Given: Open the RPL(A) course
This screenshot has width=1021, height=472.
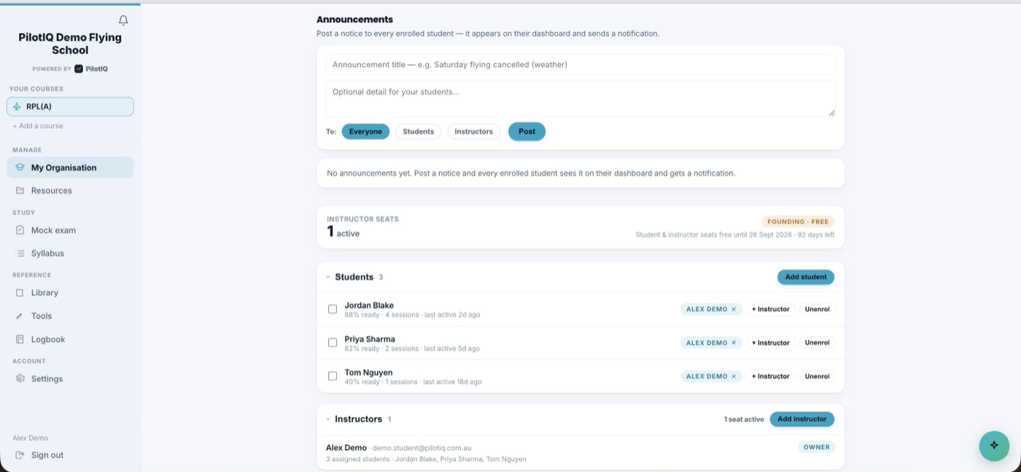Looking at the screenshot, I should pos(70,106).
